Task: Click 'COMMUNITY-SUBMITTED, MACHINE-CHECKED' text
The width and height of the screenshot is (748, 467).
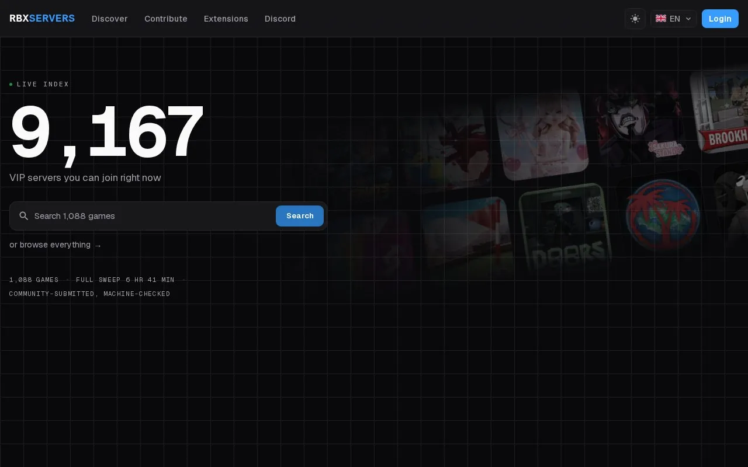Action: coord(90,294)
